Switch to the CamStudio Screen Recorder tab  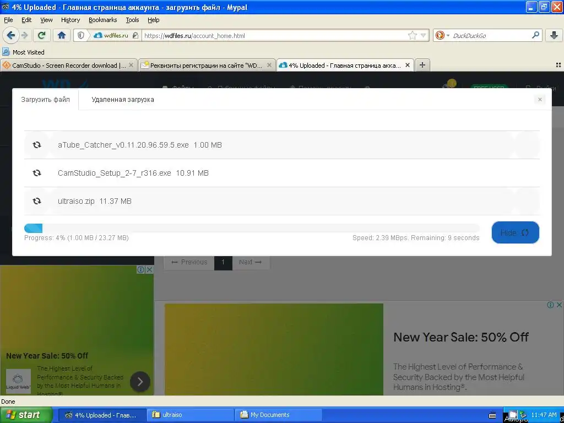(x=68, y=65)
